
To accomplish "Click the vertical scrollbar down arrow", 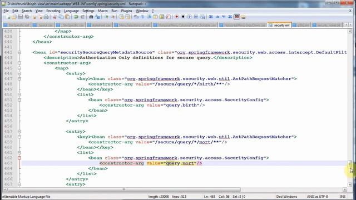I will pyautogui.click(x=350, y=184).
